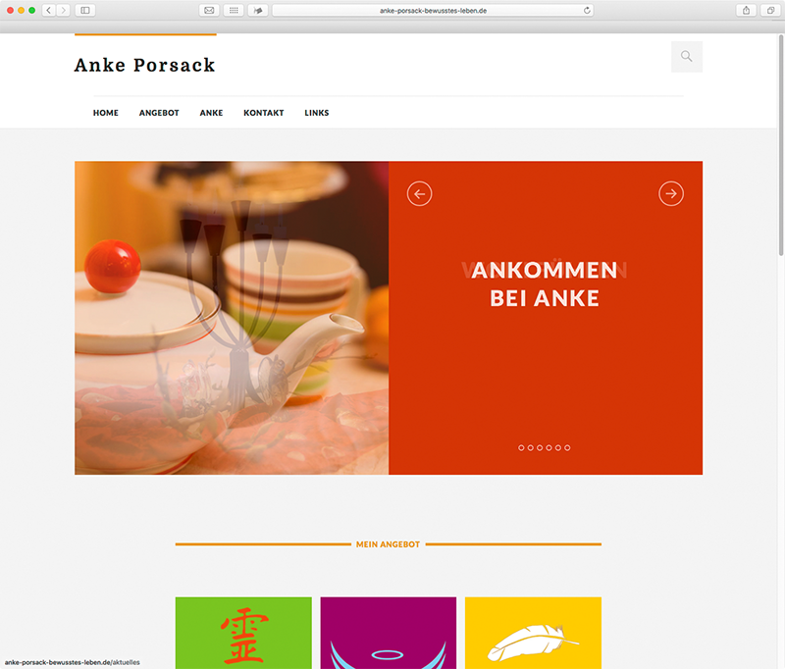This screenshot has height=669, width=785.
Task: Open the yellow feather tile
Action: click(533, 633)
